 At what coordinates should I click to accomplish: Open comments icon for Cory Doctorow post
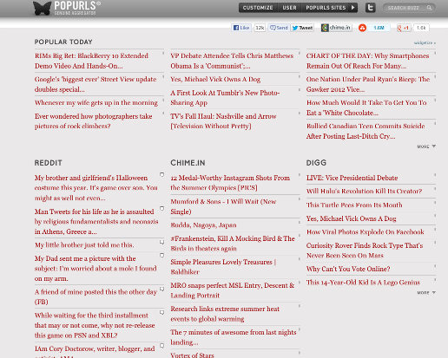tap(162, 346)
